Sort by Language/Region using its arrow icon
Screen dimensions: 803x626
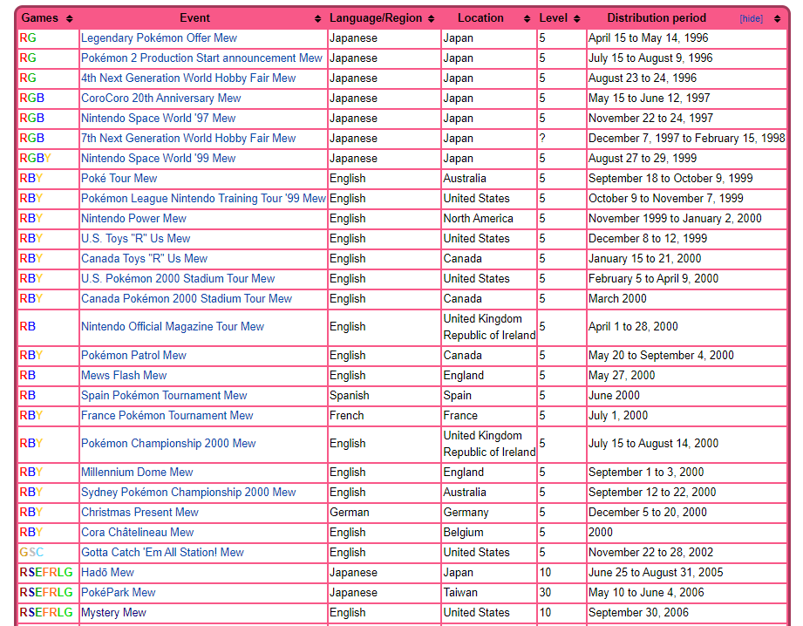432,19
